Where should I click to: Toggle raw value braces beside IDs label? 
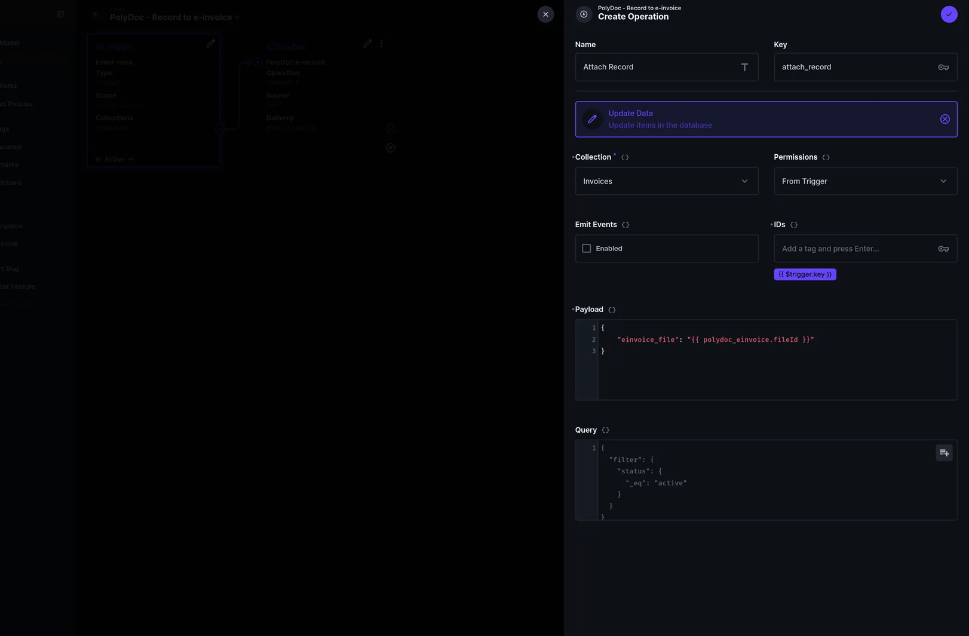pyautogui.click(x=793, y=225)
